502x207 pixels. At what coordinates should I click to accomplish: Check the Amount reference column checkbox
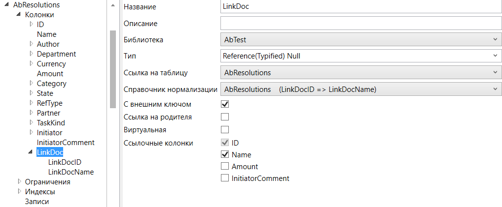tap(225, 167)
